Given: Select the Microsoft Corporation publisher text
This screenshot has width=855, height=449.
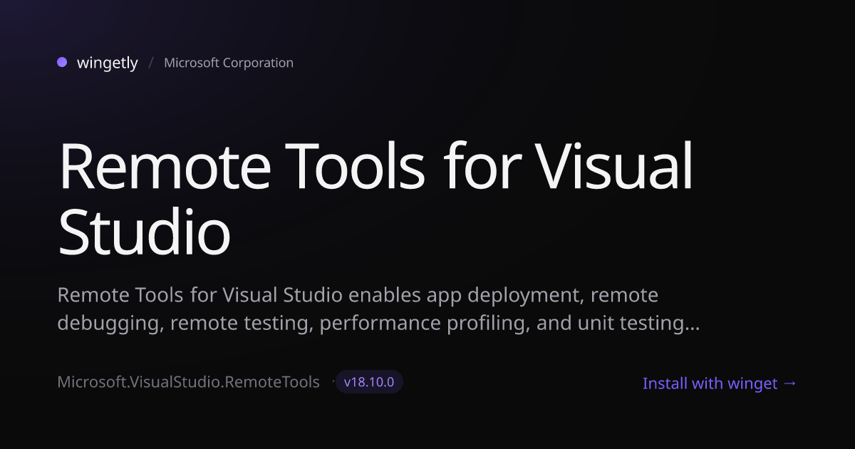Looking at the screenshot, I should (229, 63).
